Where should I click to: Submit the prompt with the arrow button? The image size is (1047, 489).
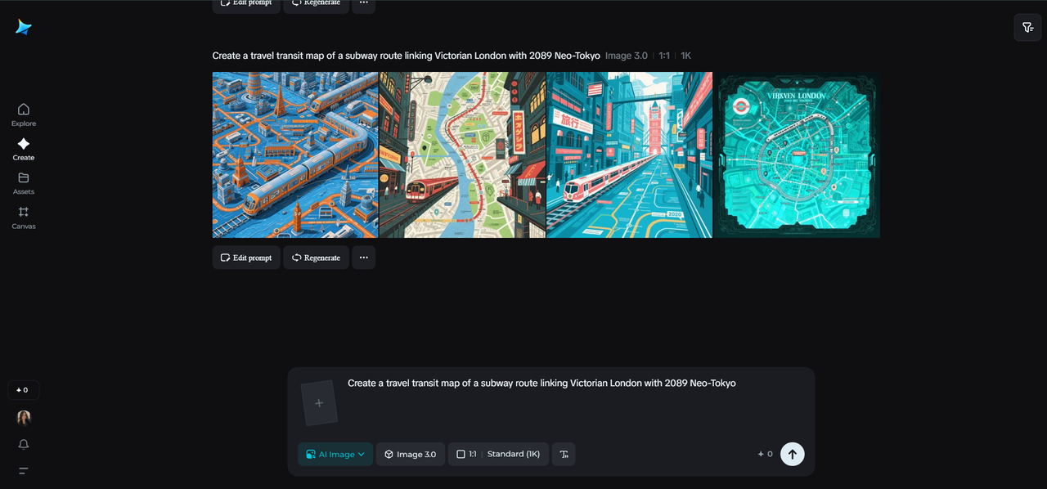tap(792, 454)
